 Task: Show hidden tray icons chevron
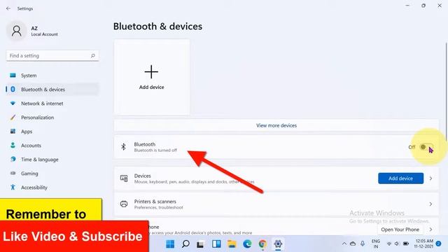click(x=344, y=244)
